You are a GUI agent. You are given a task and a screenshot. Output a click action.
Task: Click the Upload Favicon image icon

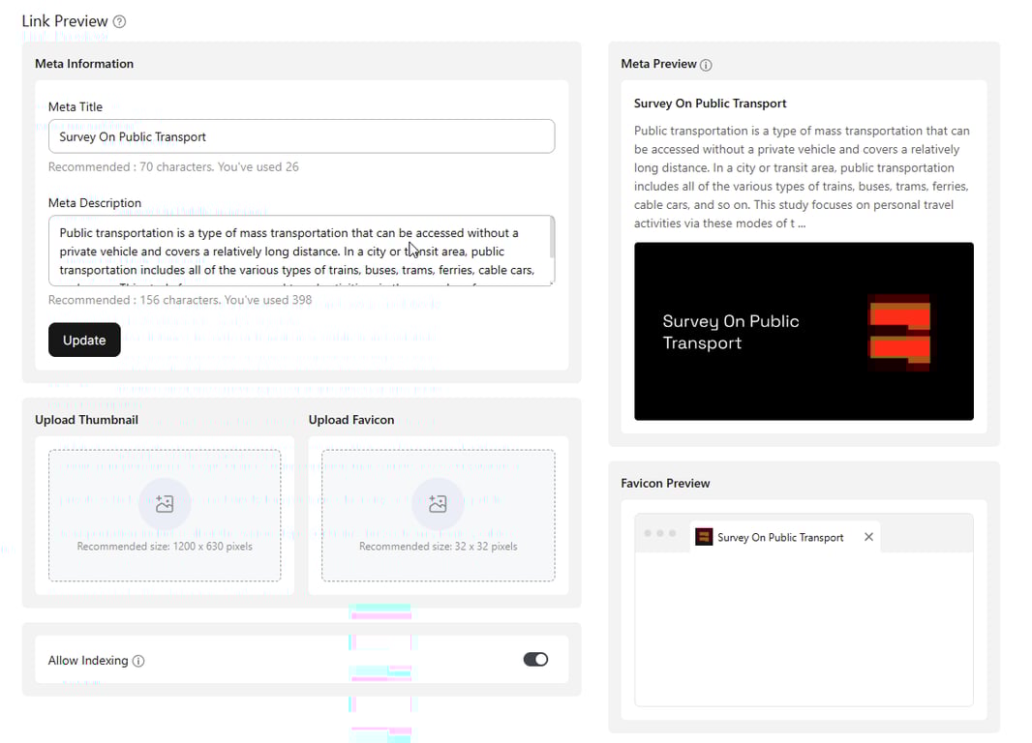click(x=438, y=504)
